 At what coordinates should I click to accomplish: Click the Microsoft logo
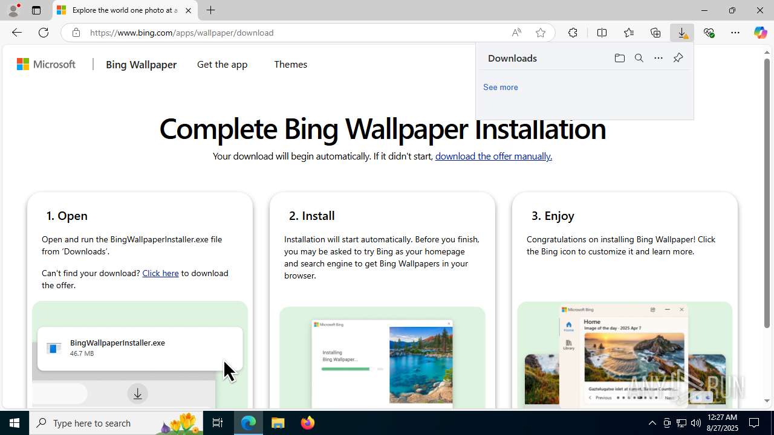tap(46, 64)
